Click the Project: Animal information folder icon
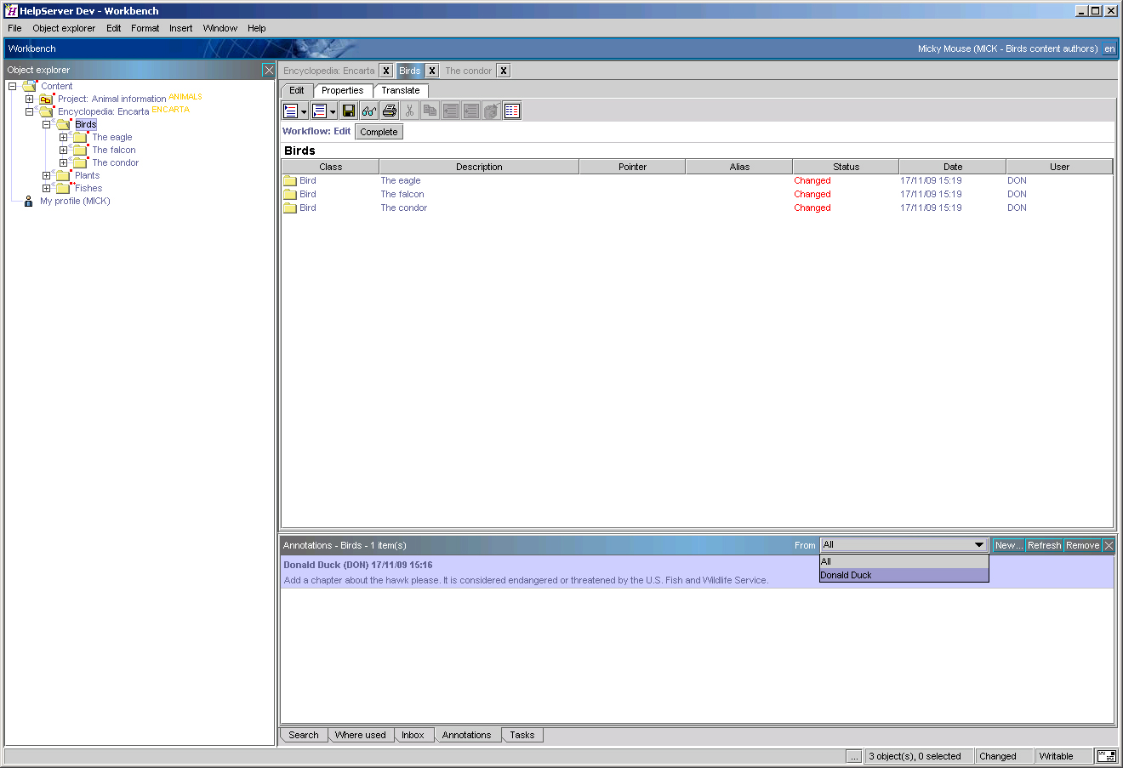This screenshot has width=1123, height=768. (46, 99)
